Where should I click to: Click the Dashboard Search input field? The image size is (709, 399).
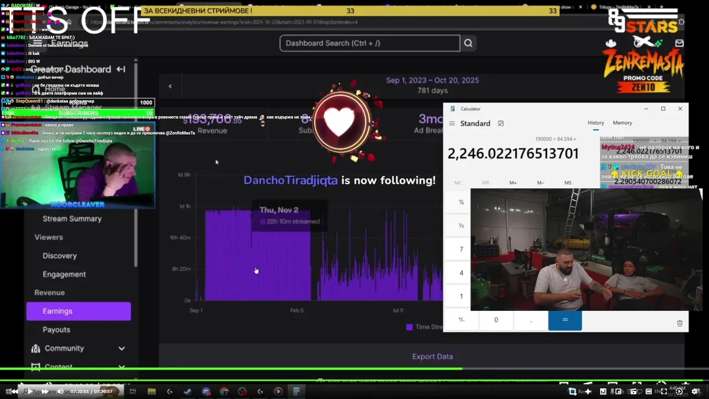(369, 43)
